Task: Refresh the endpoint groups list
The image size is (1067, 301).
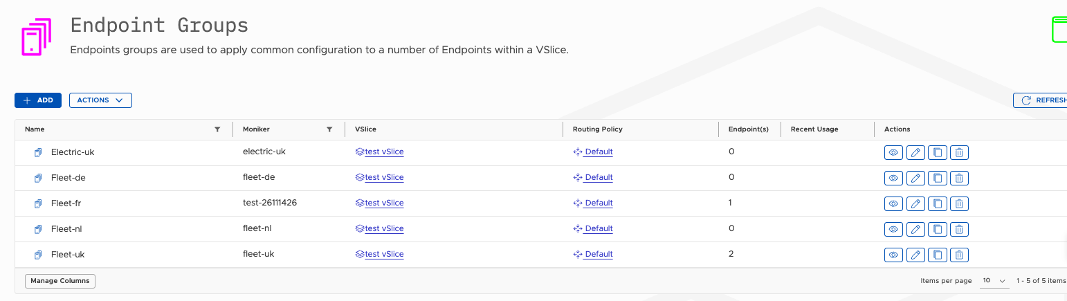Action: click(x=1042, y=100)
